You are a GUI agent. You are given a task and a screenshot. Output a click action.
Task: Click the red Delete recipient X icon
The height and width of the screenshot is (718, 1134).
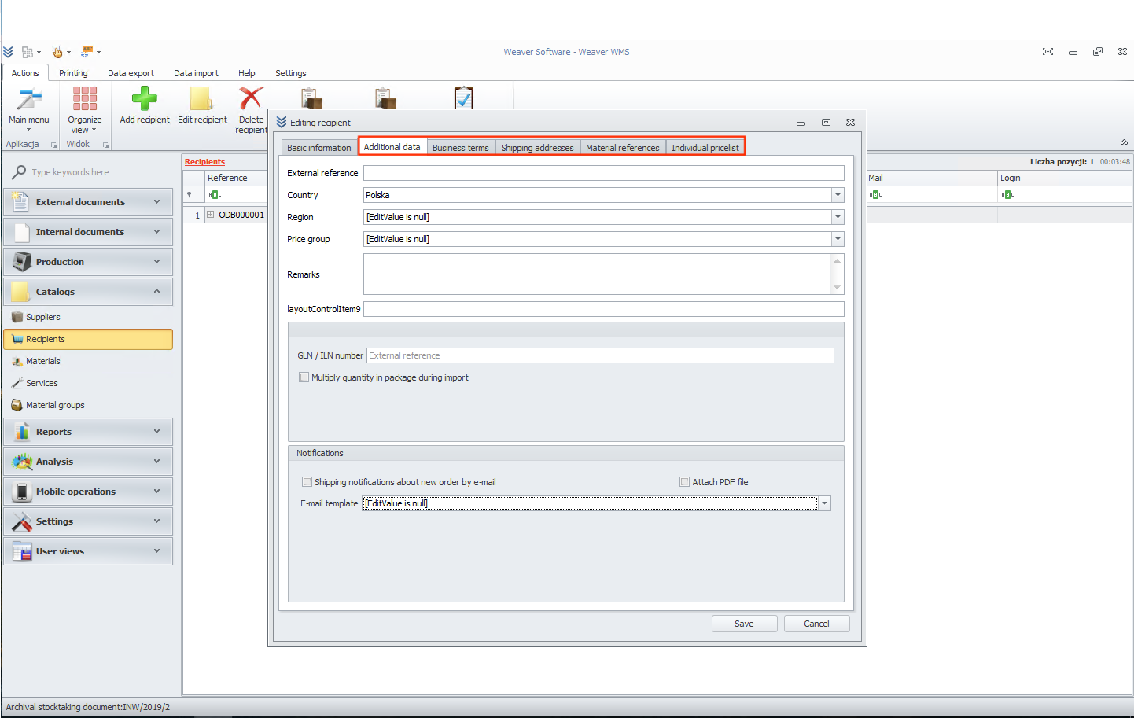tap(251, 99)
